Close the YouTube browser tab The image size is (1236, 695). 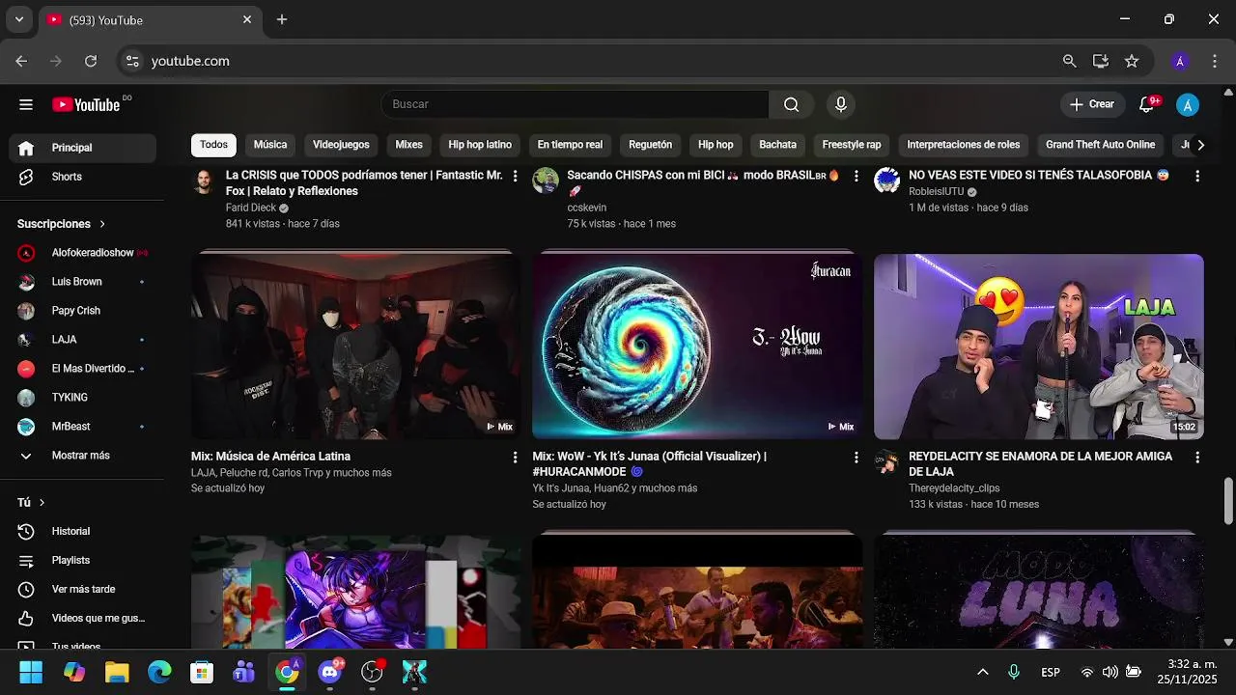[247, 19]
